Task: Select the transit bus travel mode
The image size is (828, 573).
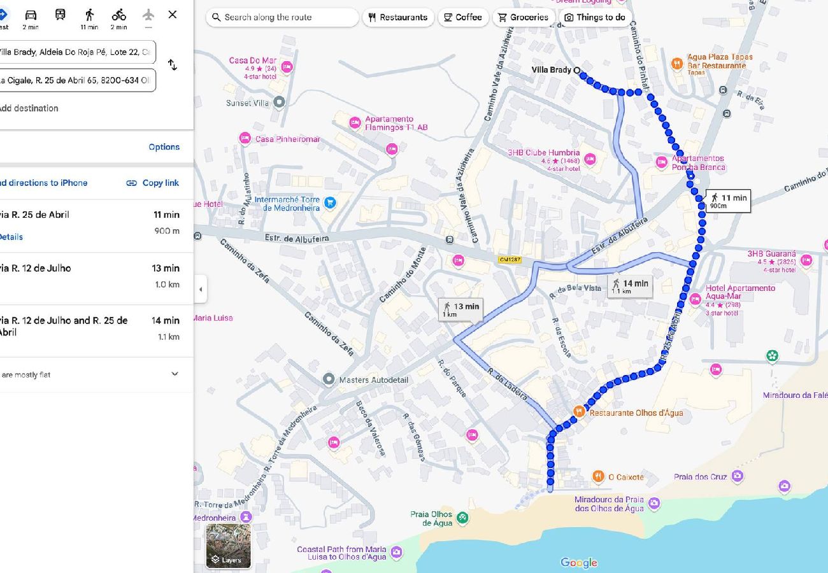Action: click(60, 15)
